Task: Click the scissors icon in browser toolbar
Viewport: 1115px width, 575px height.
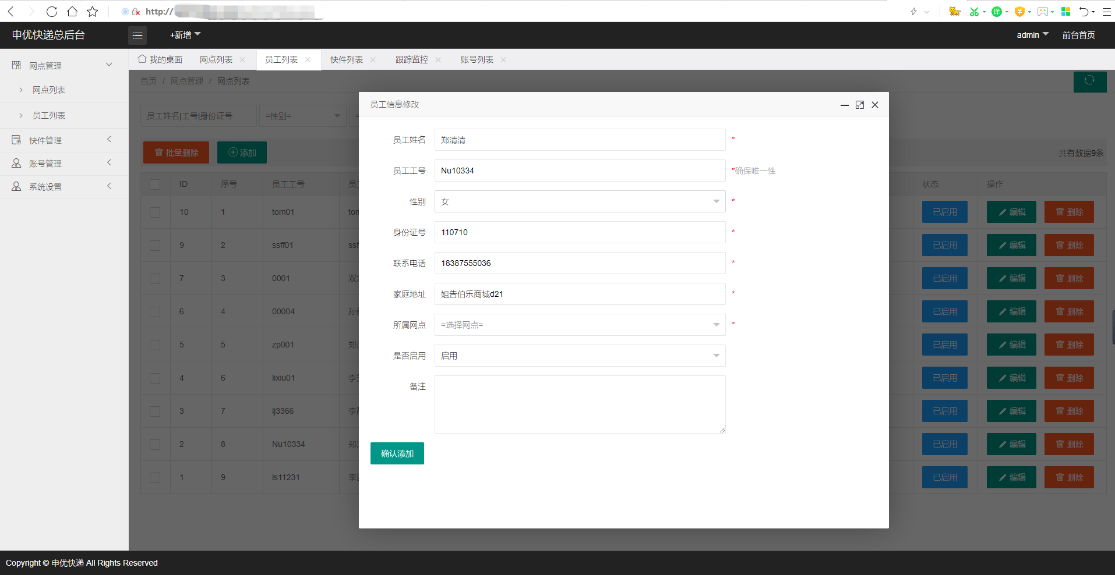Action: (974, 12)
